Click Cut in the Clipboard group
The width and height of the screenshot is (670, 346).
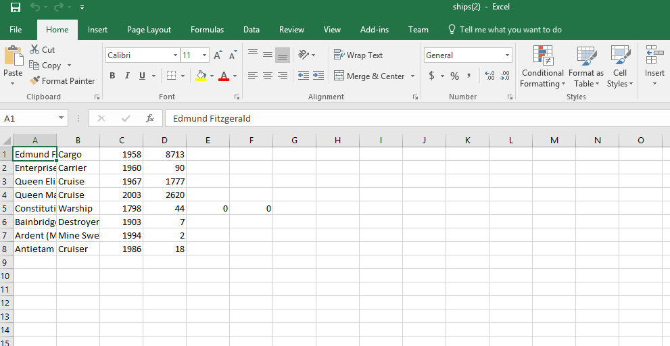42,49
